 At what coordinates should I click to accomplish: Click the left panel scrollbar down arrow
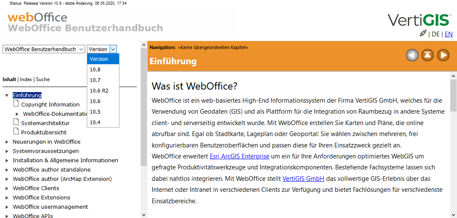pyautogui.click(x=143, y=215)
